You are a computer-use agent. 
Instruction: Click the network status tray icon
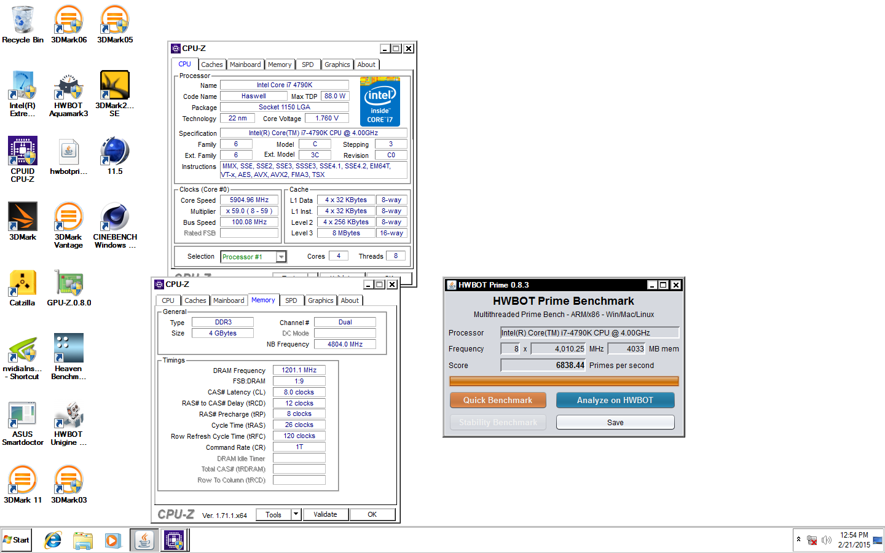(812, 540)
